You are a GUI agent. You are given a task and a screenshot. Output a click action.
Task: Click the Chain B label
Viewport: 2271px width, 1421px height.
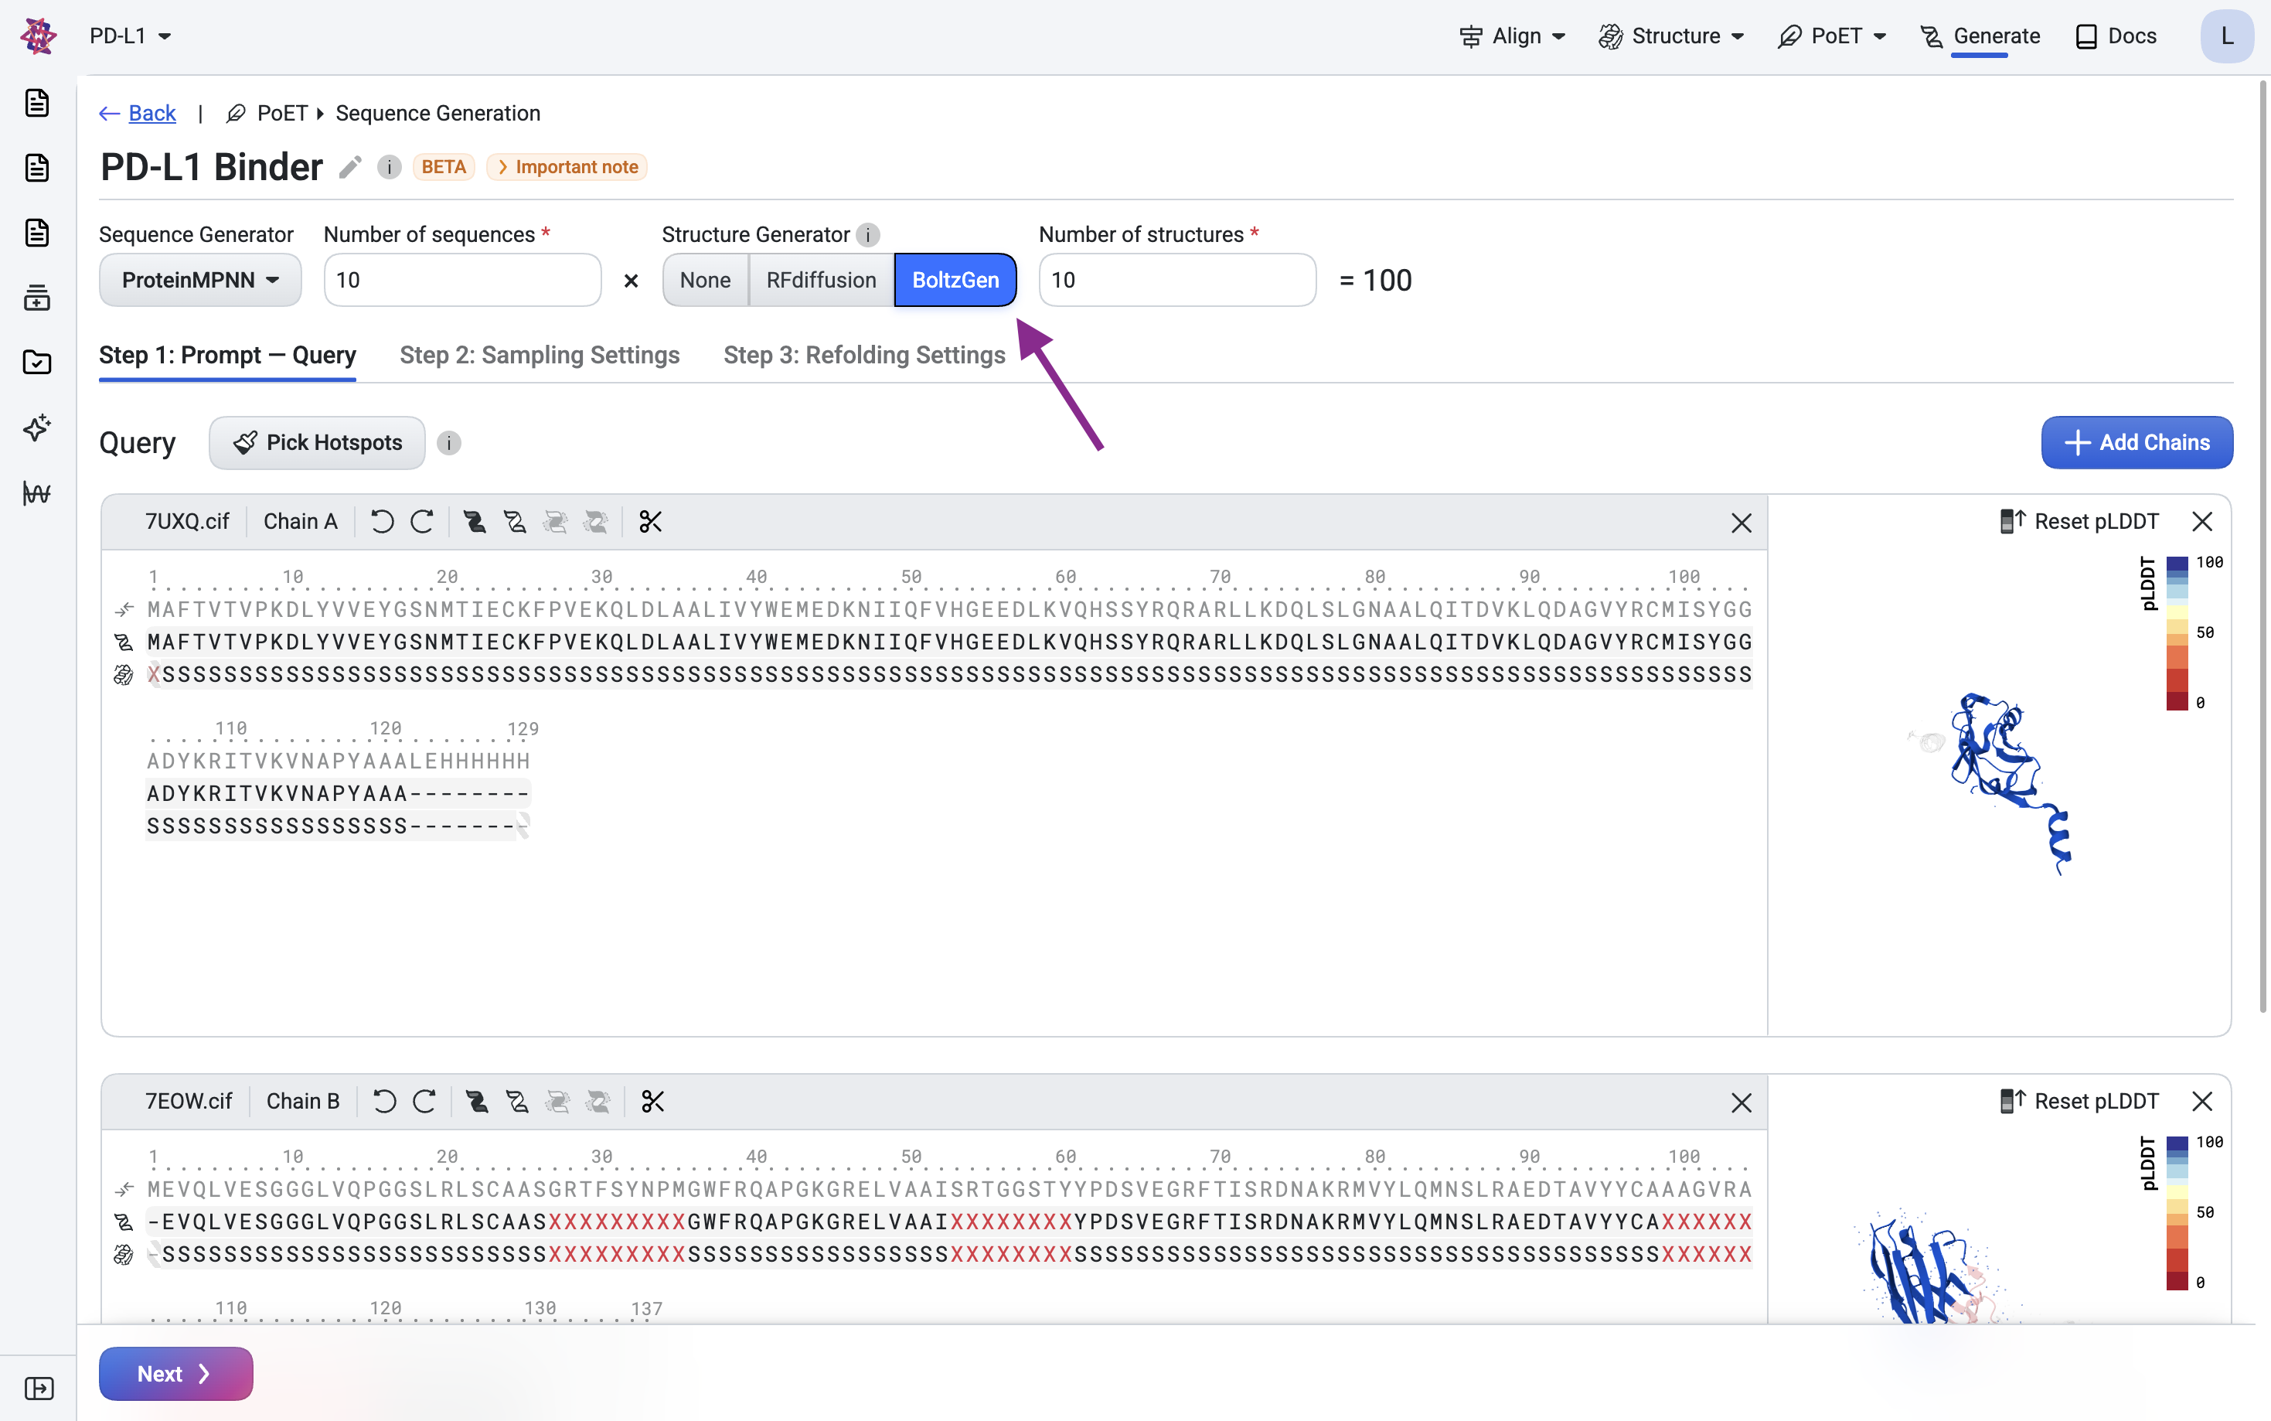304,1102
